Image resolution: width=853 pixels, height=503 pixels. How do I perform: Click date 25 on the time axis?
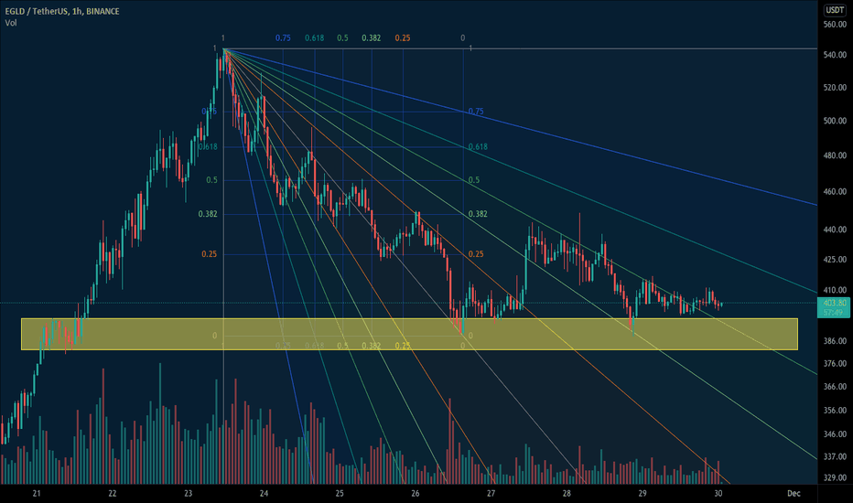[x=340, y=494]
